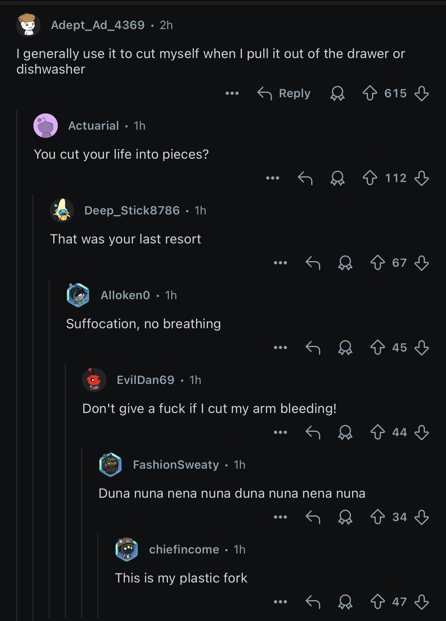Open chiefincome's profile link
This screenshot has height=621, width=446.
(184, 549)
